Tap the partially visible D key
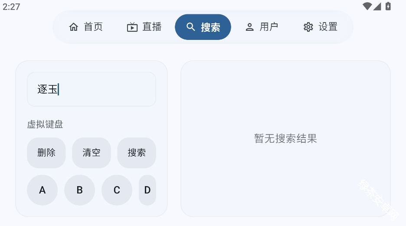The image size is (406, 226). [x=147, y=190]
